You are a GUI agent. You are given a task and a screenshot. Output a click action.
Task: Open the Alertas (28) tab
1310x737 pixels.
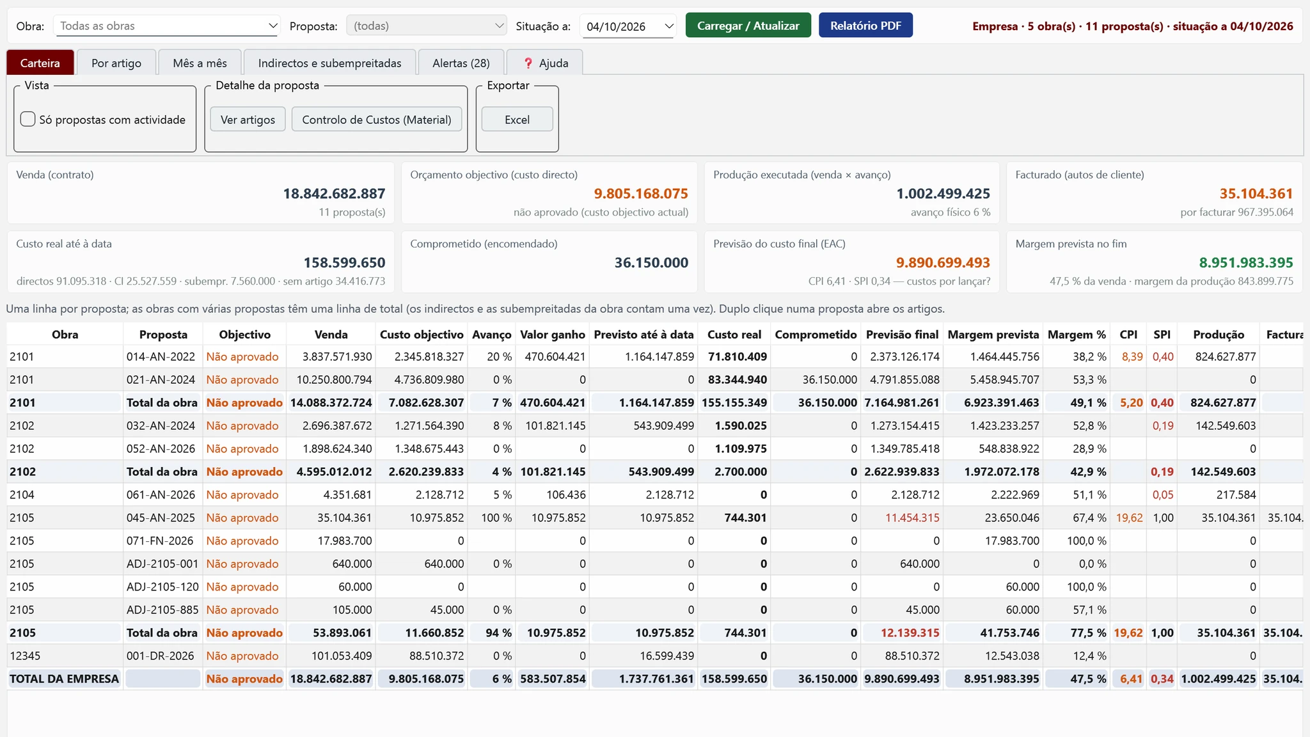pyautogui.click(x=461, y=63)
